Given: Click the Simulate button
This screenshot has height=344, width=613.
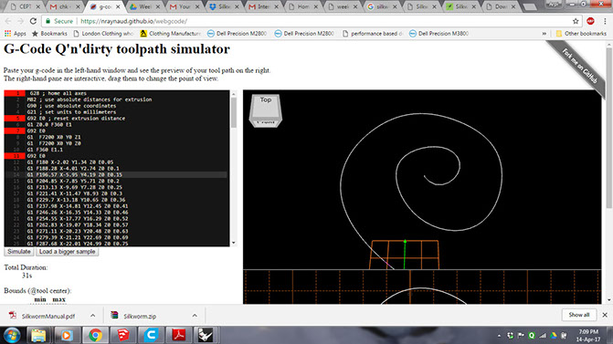Looking at the screenshot, I should pyautogui.click(x=19, y=252).
